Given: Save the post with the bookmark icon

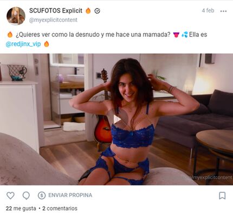Looking at the screenshot, I should pyautogui.click(x=222, y=196).
